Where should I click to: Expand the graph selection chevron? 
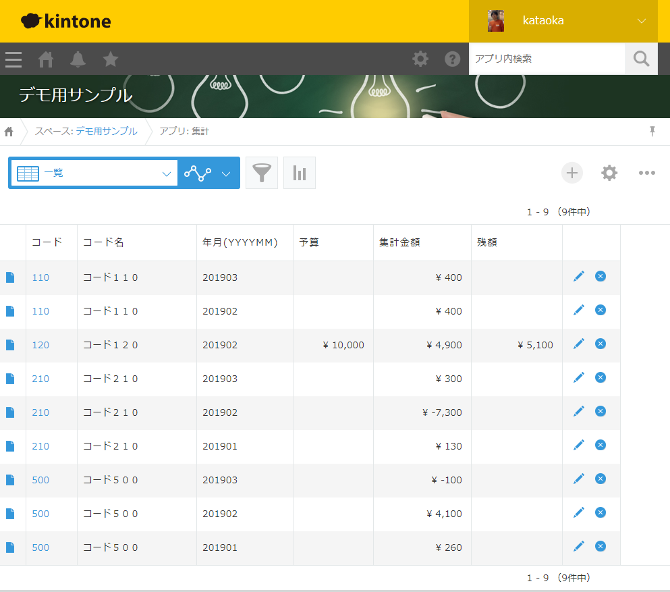coord(225,173)
